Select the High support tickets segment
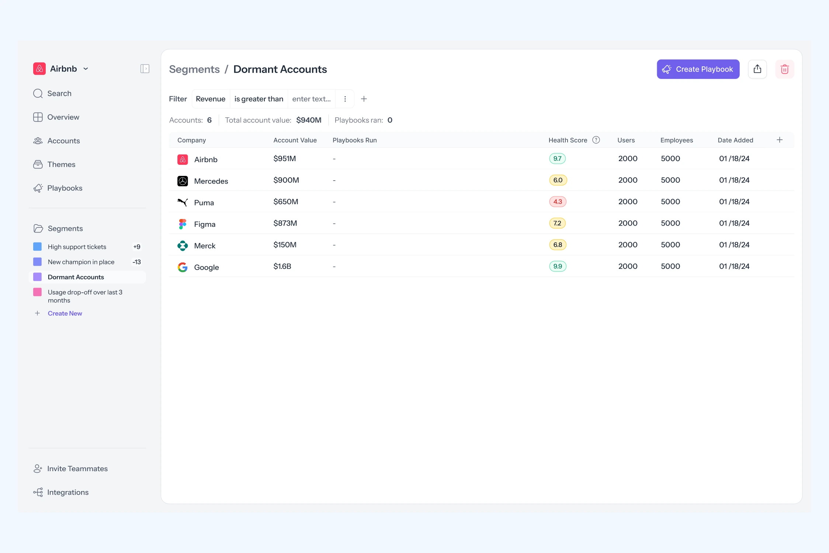 click(x=77, y=247)
